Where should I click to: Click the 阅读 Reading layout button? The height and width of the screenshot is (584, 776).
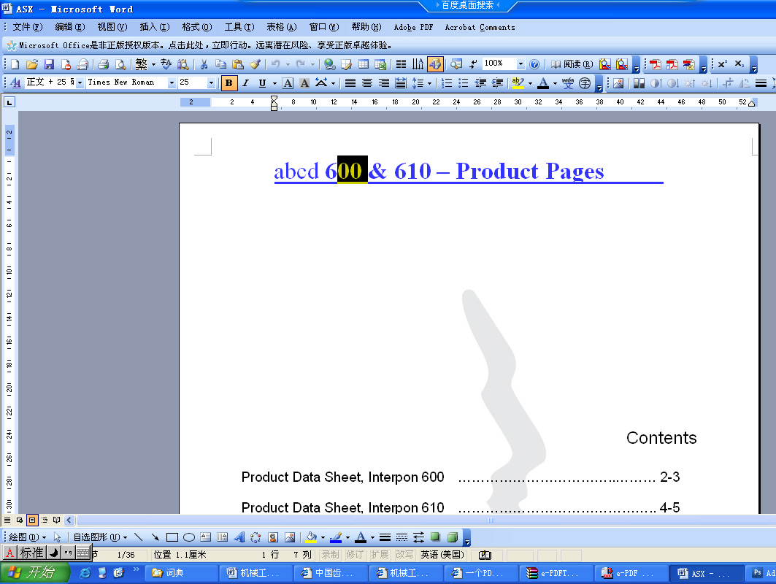point(572,64)
